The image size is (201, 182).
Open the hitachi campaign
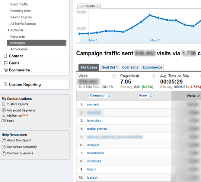tap(92, 169)
